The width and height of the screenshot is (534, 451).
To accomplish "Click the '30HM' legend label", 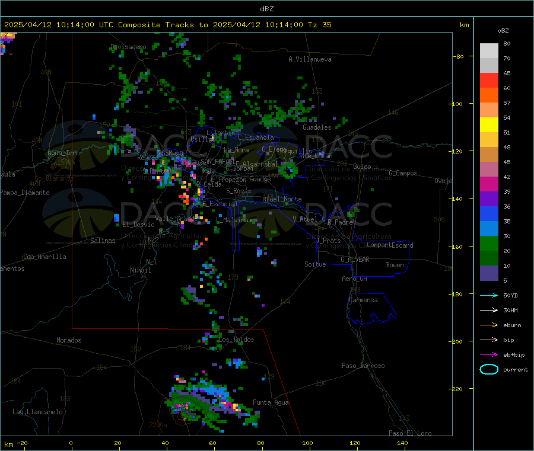I will tap(510, 310).
